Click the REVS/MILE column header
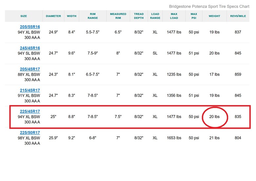This screenshot has width=256, height=181. [x=238, y=16]
